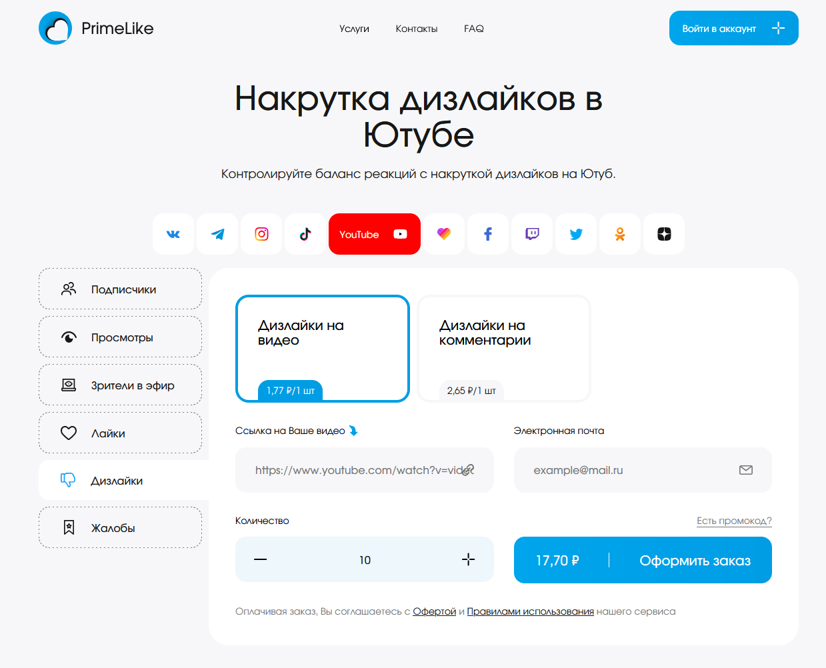Select the Twitch icon
826x668 pixels.
pos(532,234)
